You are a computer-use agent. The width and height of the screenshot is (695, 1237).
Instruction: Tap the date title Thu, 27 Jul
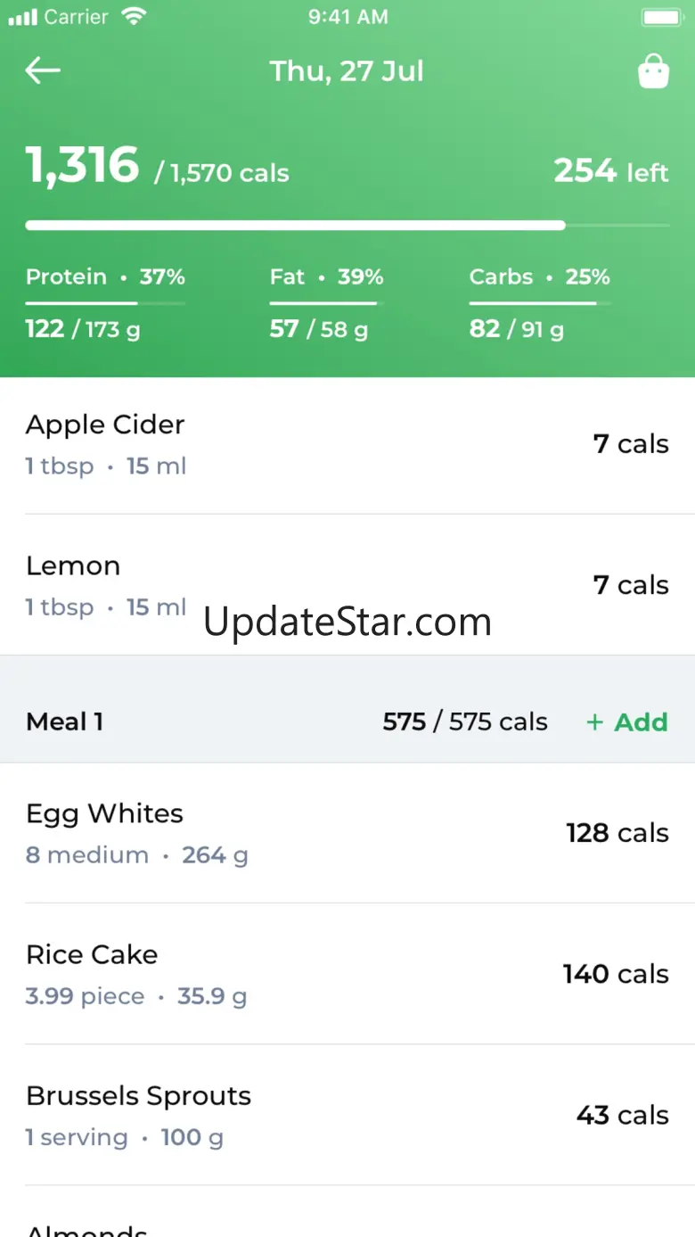[347, 71]
